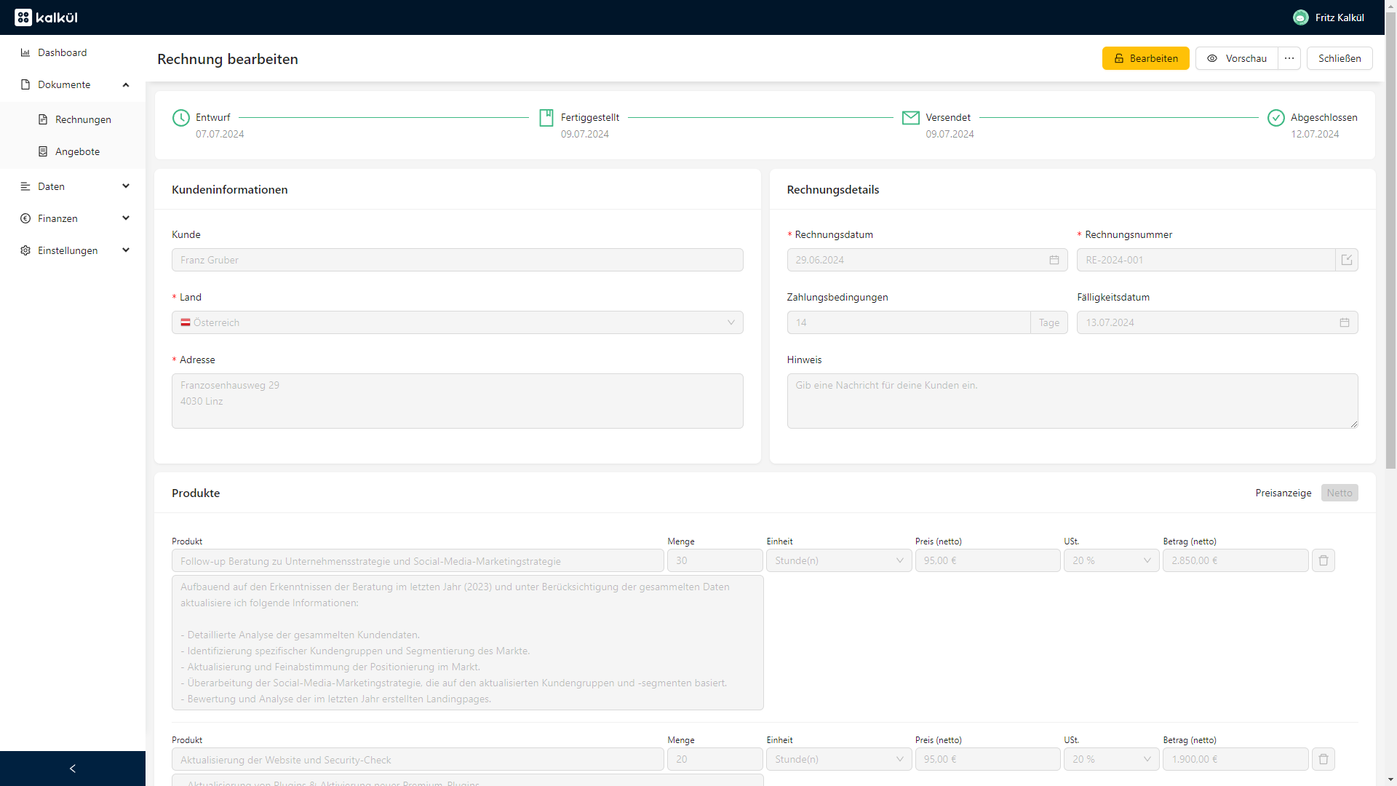Click the Schließen button
This screenshot has height=786, width=1397.
click(x=1339, y=58)
